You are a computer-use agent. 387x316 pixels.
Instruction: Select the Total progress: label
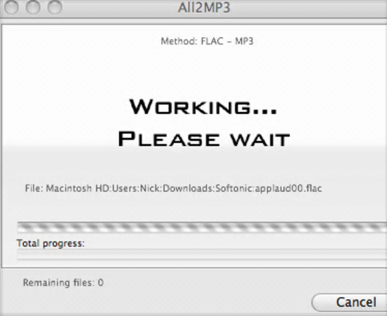tap(50, 243)
